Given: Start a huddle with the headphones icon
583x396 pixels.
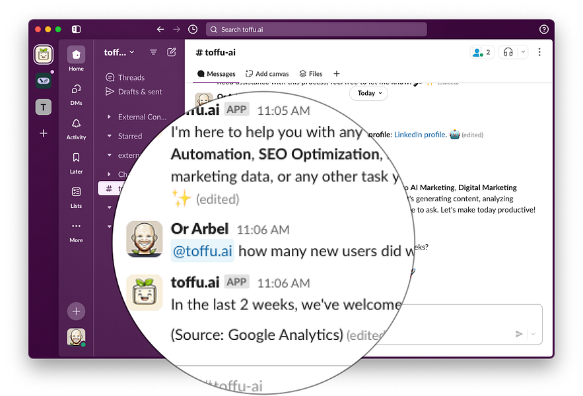Looking at the screenshot, I should pos(508,52).
